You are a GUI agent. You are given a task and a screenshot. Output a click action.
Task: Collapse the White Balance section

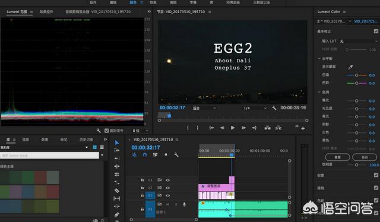pos(319,59)
